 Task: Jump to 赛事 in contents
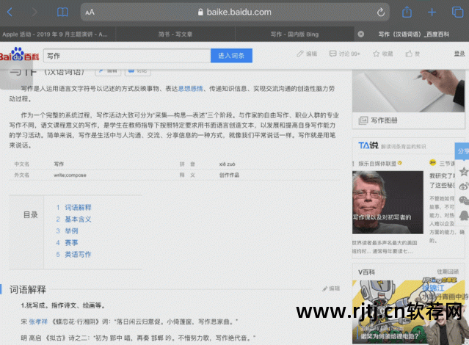[71, 243]
